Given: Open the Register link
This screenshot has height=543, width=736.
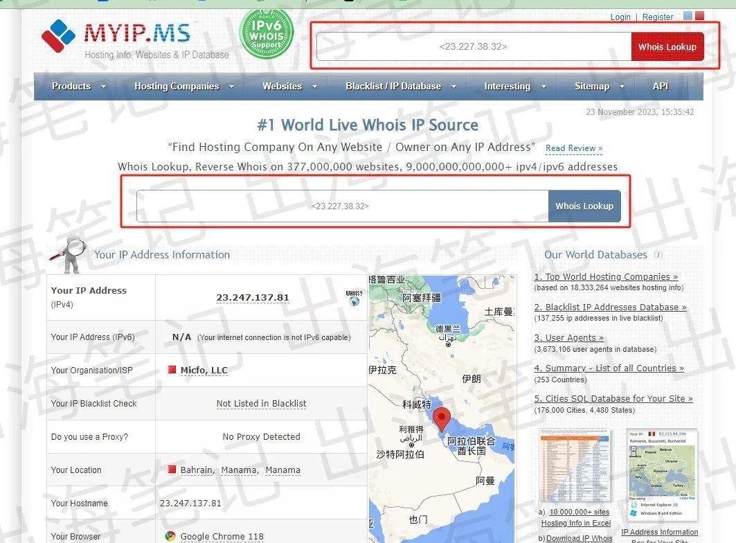Looking at the screenshot, I should 658,17.
